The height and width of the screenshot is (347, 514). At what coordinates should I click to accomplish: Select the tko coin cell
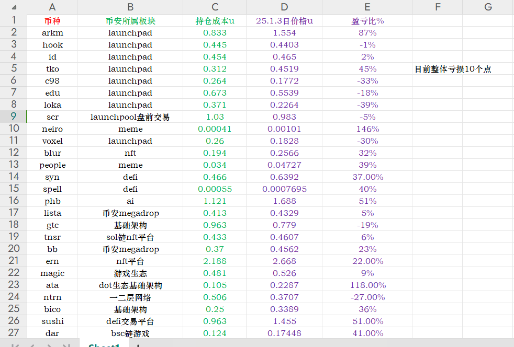(52, 69)
